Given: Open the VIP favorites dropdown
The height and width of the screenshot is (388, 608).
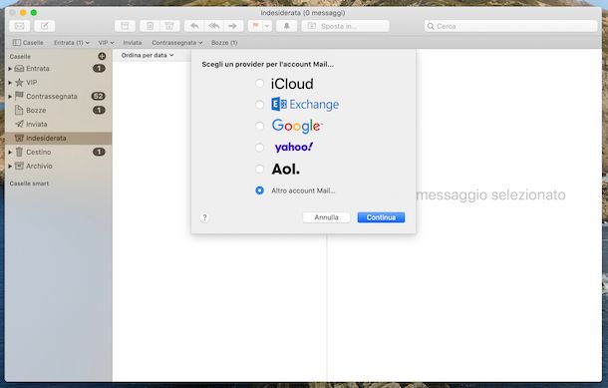Looking at the screenshot, I should click(106, 43).
